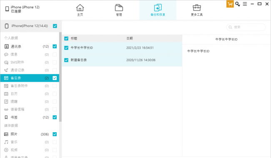Click the preview panel title 牛学长牛学长ID
Viewport: 271px width, 158px height.
pos(226,39)
